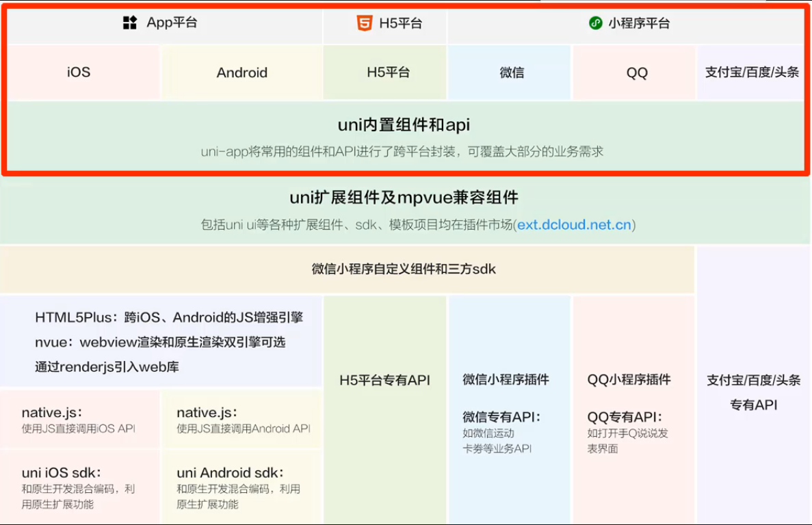Screen dimensions: 812x525
Task: Click the QQ小程序插件 label
Action: click(629, 379)
